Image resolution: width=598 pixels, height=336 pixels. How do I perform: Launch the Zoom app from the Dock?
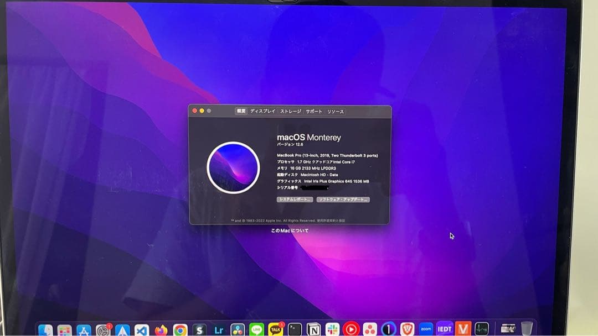426,327
